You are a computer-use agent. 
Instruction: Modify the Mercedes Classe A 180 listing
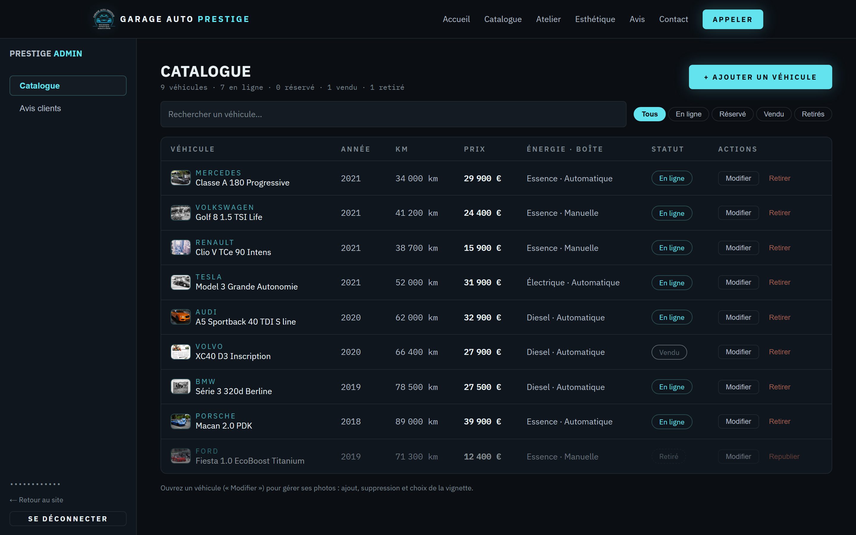(738, 178)
